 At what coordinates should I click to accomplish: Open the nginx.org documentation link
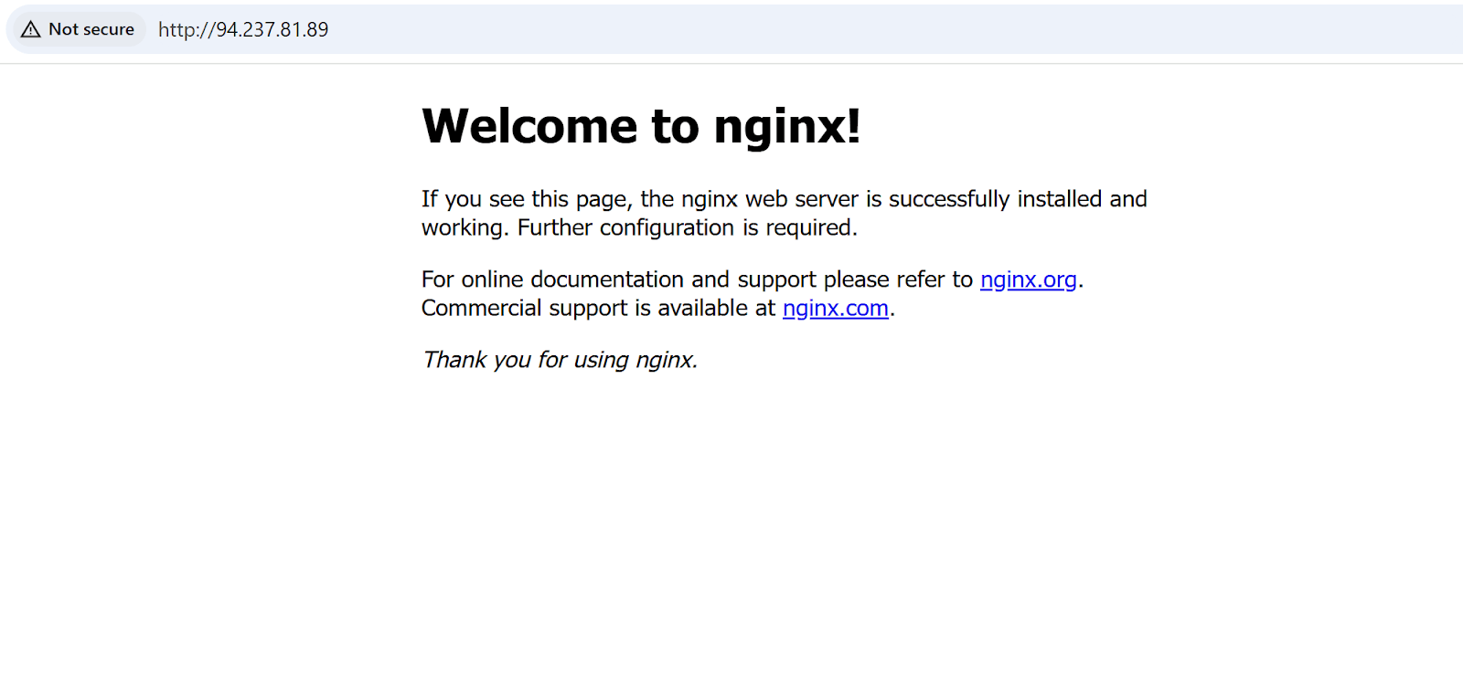pos(1028,279)
